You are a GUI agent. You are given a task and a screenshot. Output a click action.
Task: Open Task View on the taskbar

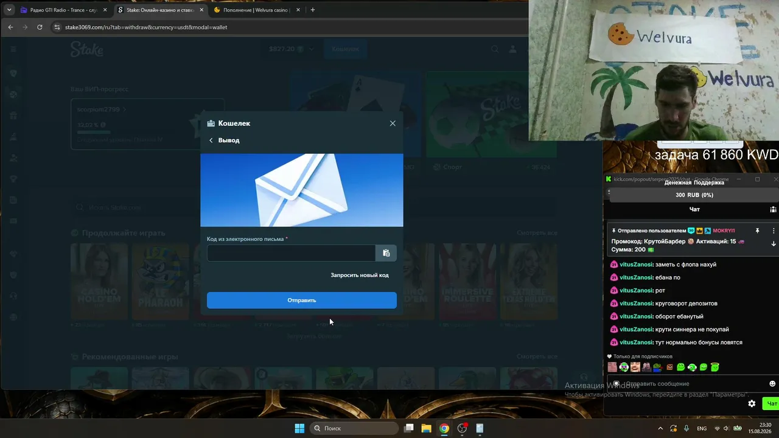tap(409, 428)
